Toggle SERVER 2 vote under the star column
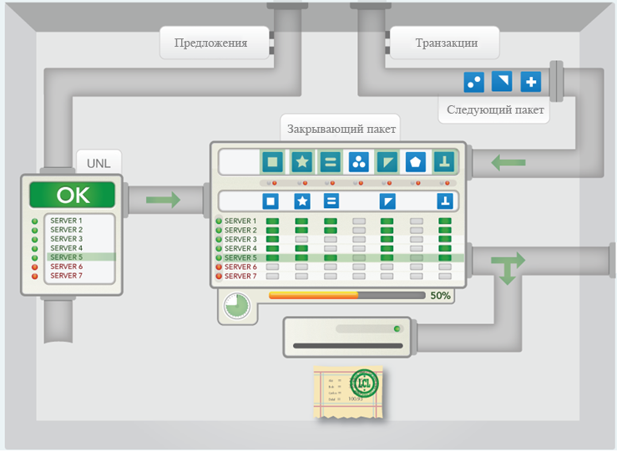 (301, 231)
